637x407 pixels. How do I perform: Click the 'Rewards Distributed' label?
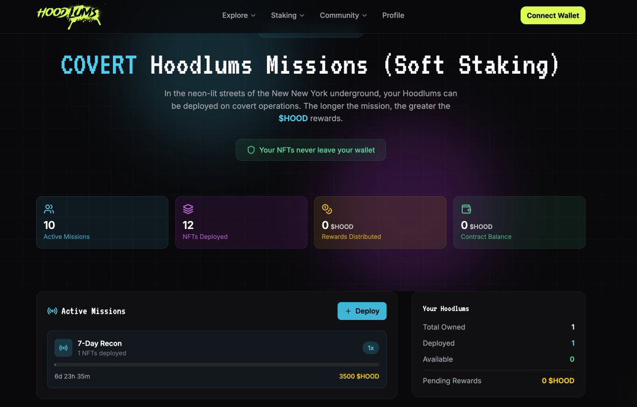tap(351, 237)
